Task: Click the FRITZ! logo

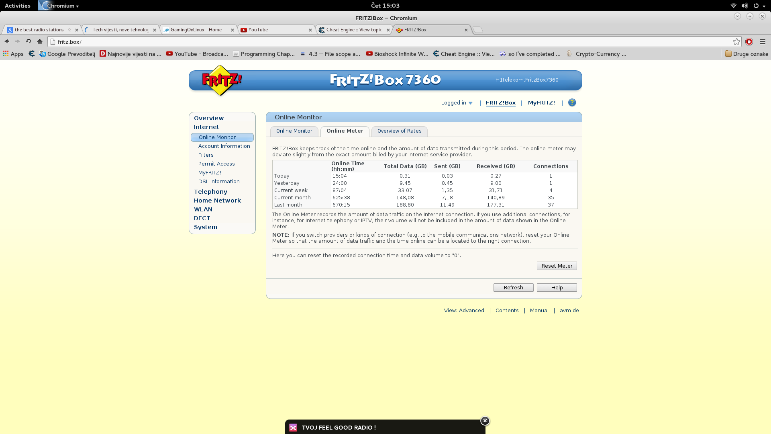Action: coord(221,80)
